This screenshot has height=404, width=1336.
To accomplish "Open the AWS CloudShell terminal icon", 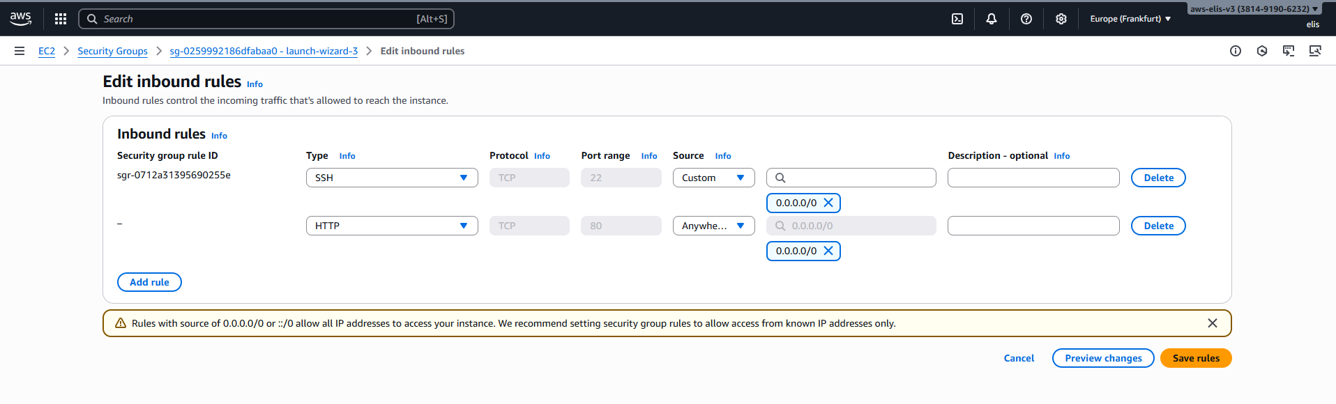I will (957, 19).
